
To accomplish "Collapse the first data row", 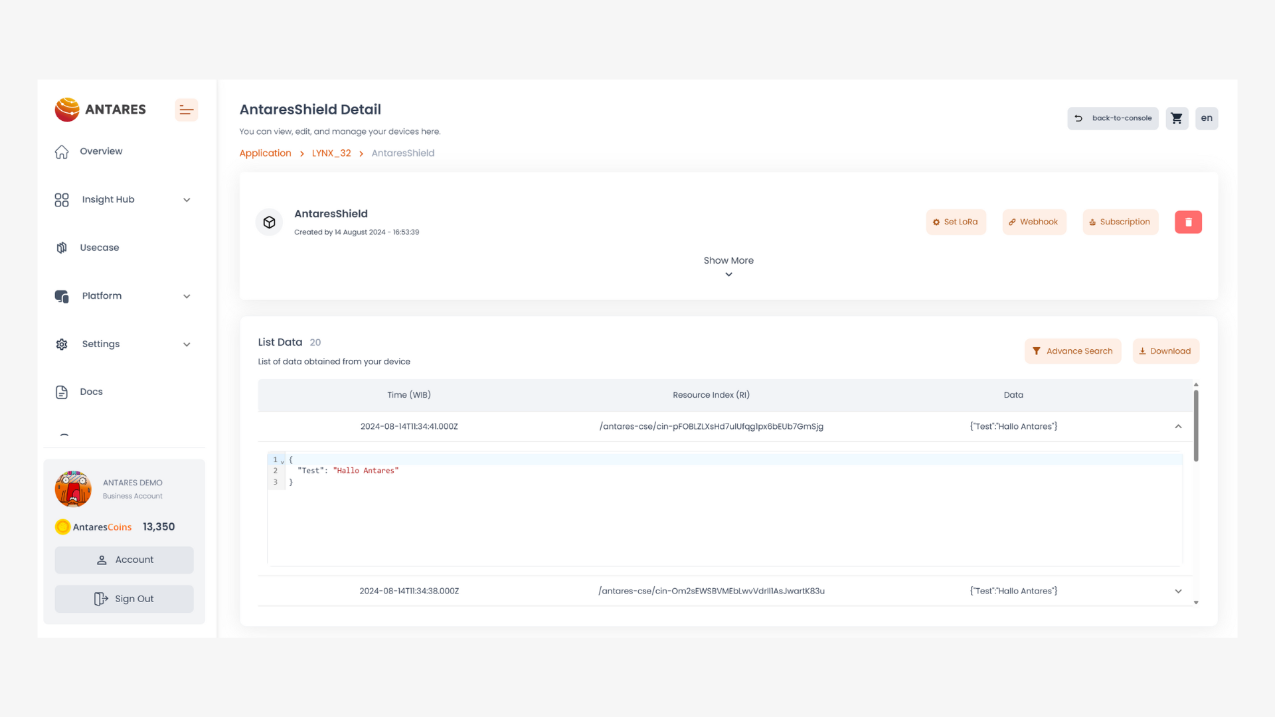I will 1178,426.
